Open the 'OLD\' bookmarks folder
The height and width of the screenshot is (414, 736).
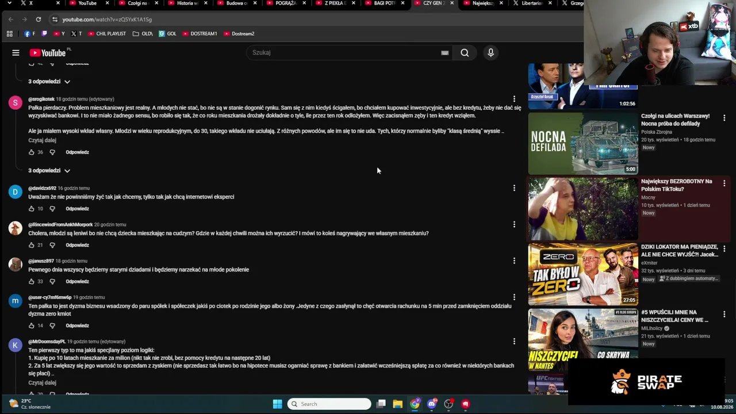(x=143, y=34)
